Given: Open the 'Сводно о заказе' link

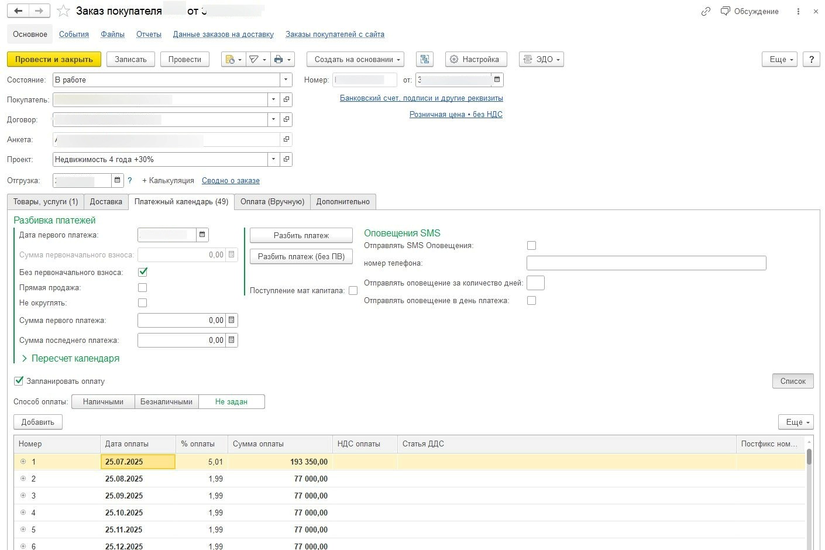Looking at the screenshot, I should coord(231,180).
